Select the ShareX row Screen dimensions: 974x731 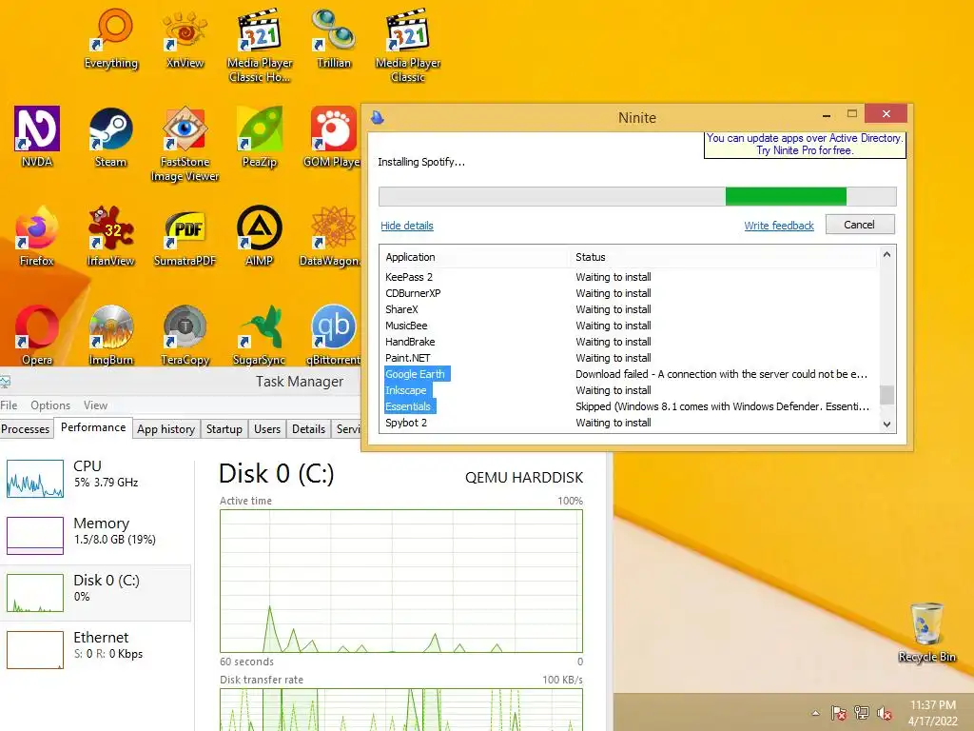point(630,309)
